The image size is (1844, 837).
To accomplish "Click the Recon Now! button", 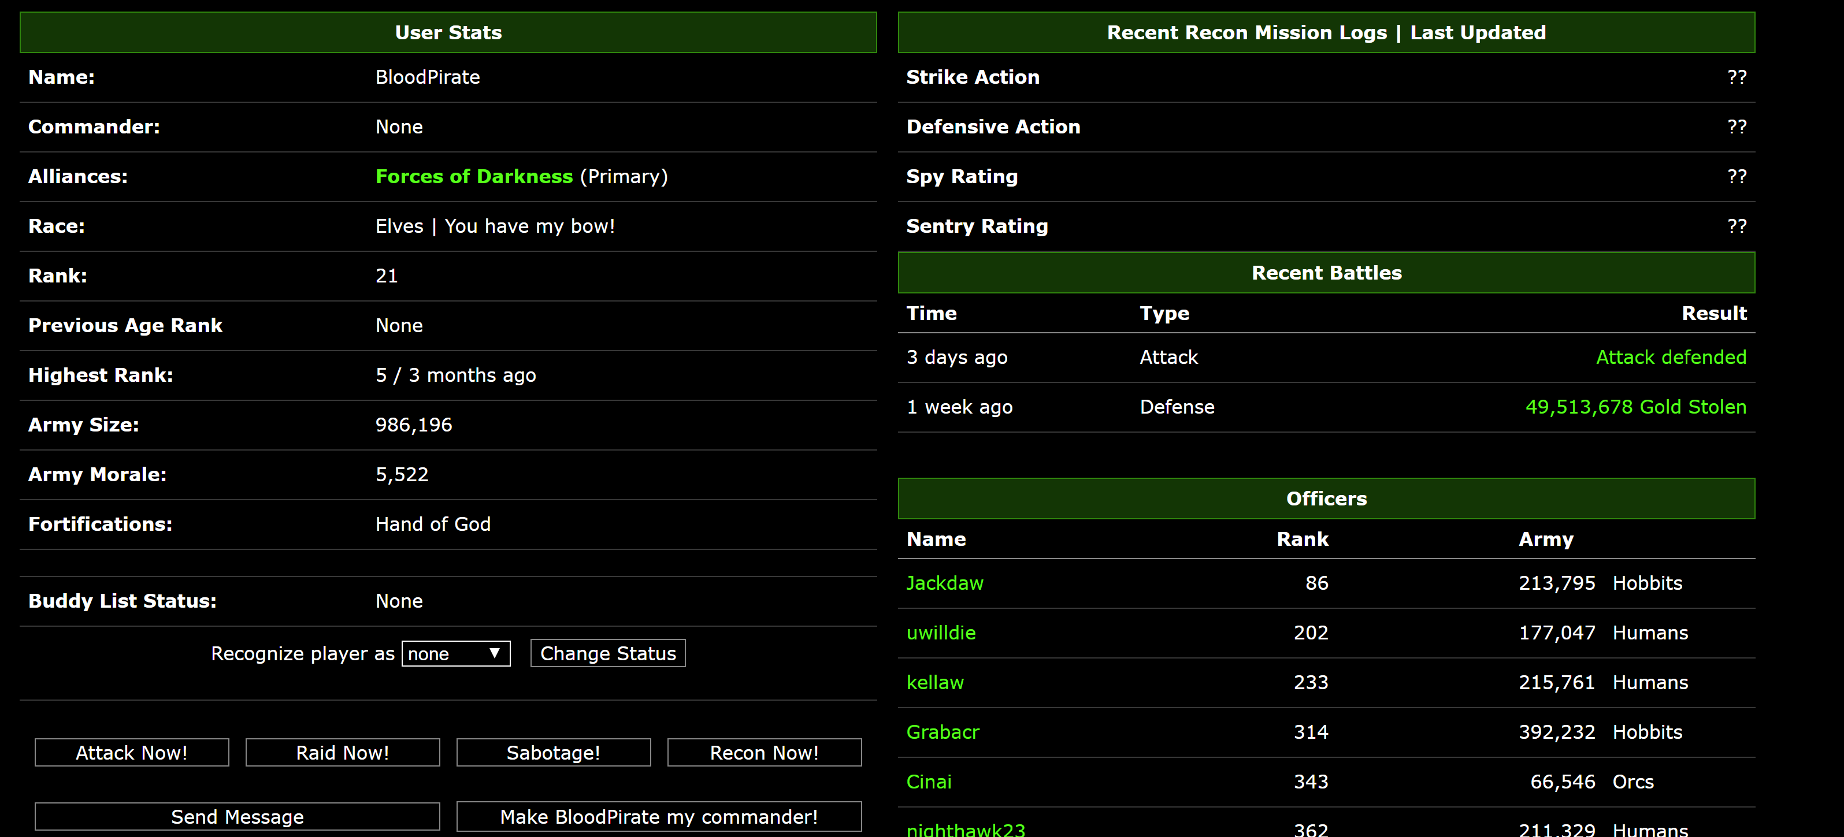I will pos(765,753).
